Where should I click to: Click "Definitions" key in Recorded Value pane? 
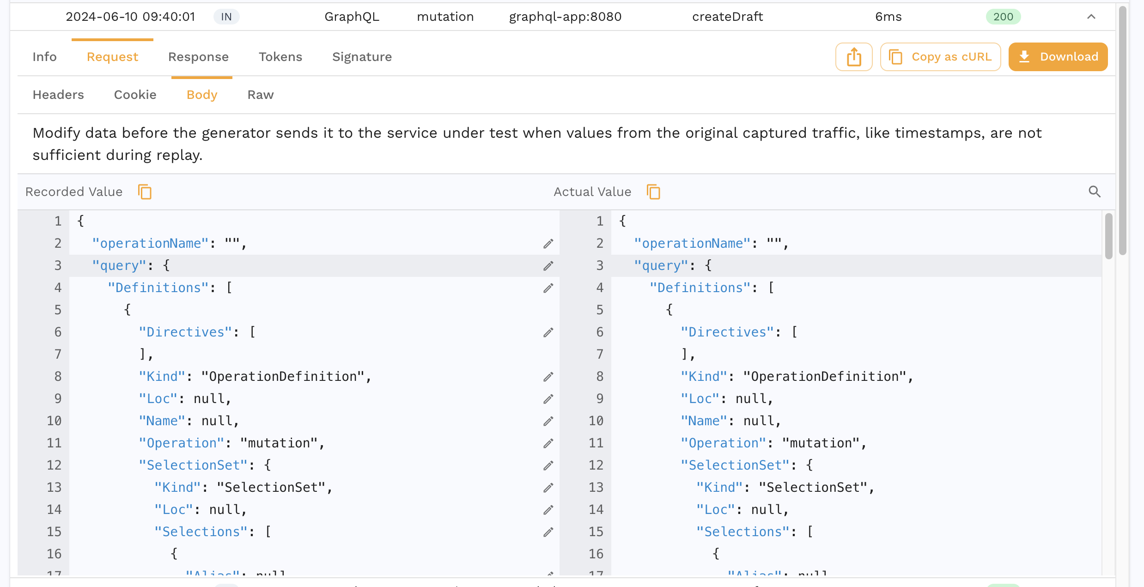158,288
